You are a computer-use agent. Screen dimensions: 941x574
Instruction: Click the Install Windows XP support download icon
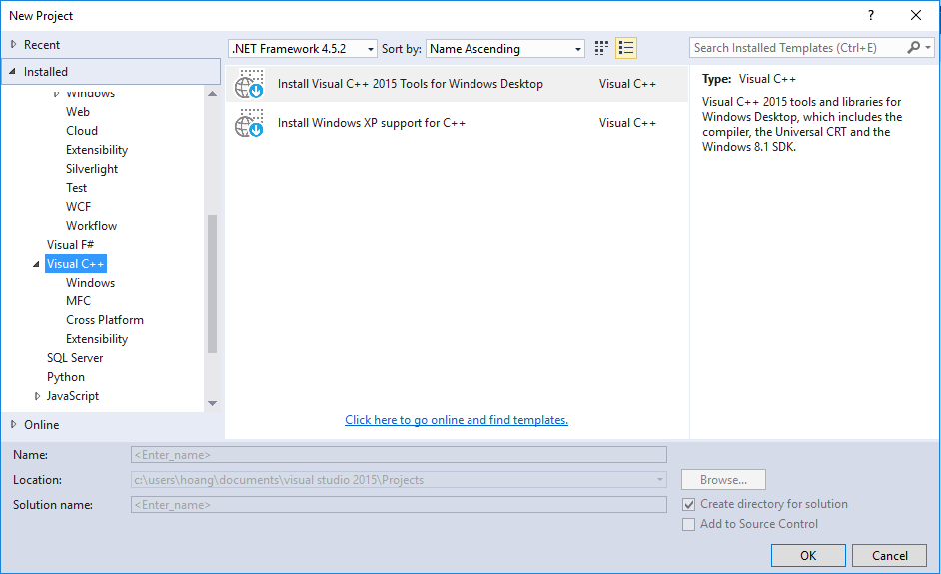click(249, 123)
